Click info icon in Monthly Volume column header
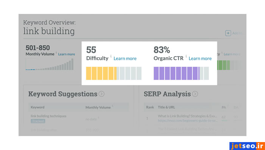The width and height of the screenshot is (265, 150). pyautogui.click(x=112, y=106)
